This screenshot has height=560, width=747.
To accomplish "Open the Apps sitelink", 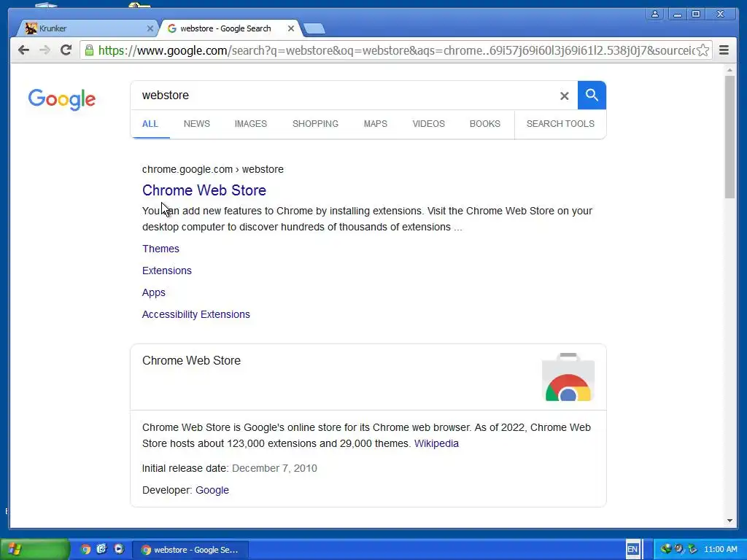I will (x=153, y=292).
